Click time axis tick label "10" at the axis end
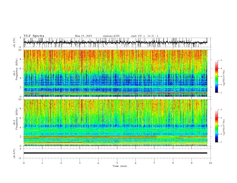The height and width of the screenshot is (183, 237). pos(210,163)
